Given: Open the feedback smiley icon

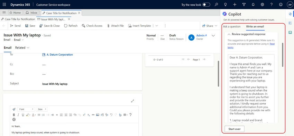Looking at the screenshot, I should pos(281,5).
